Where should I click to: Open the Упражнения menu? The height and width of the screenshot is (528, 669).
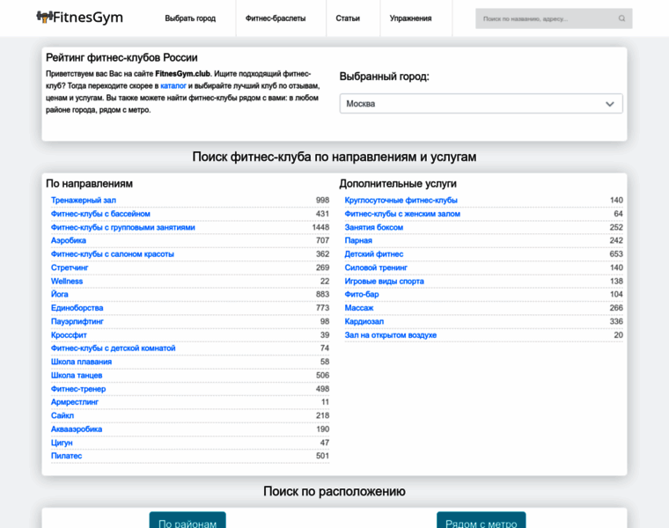click(x=410, y=18)
